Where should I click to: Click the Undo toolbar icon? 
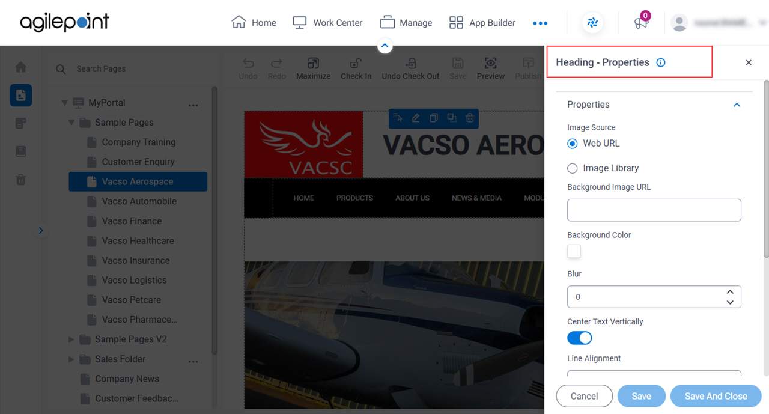(x=248, y=63)
